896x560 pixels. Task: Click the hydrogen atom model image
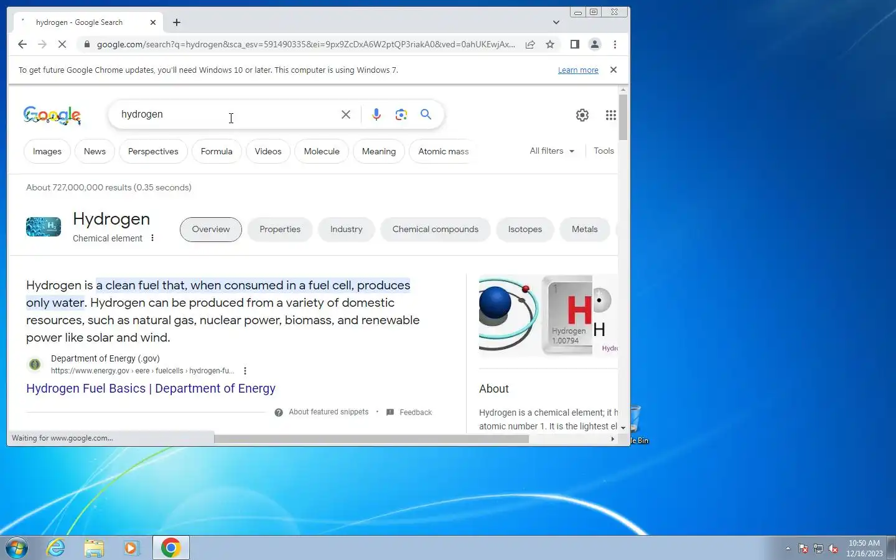point(508,315)
